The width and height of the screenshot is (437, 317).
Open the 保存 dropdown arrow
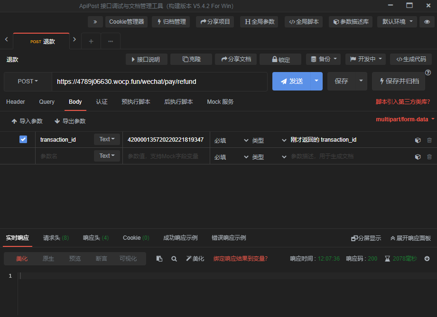click(x=361, y=82)
